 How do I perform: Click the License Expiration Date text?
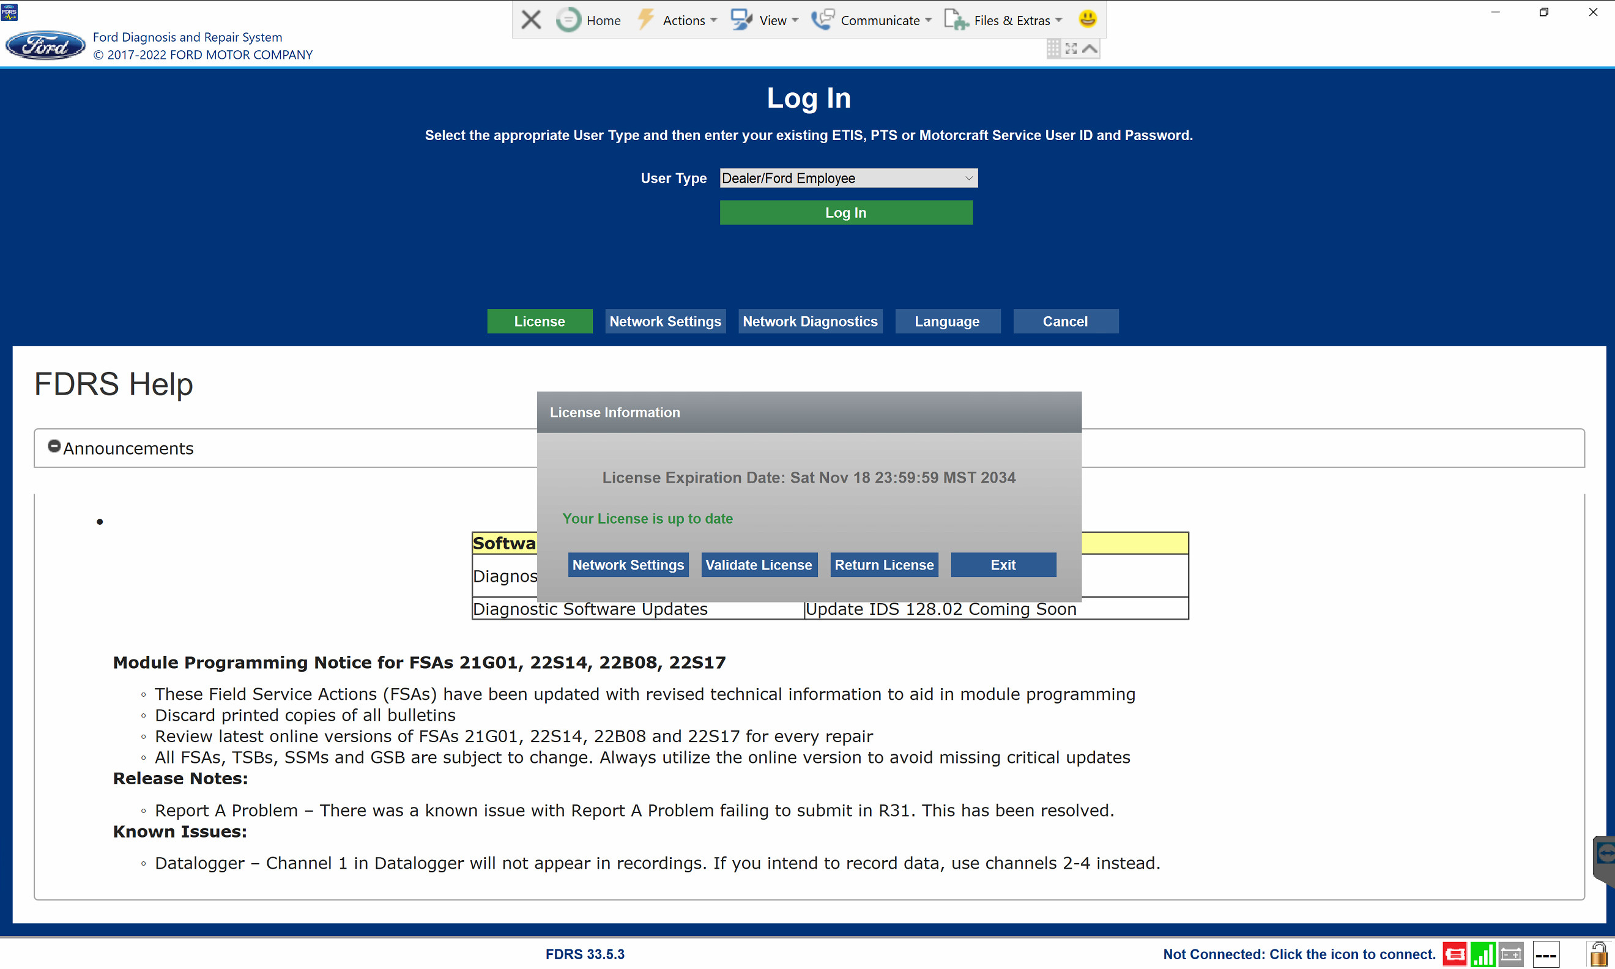click(809, 477)
